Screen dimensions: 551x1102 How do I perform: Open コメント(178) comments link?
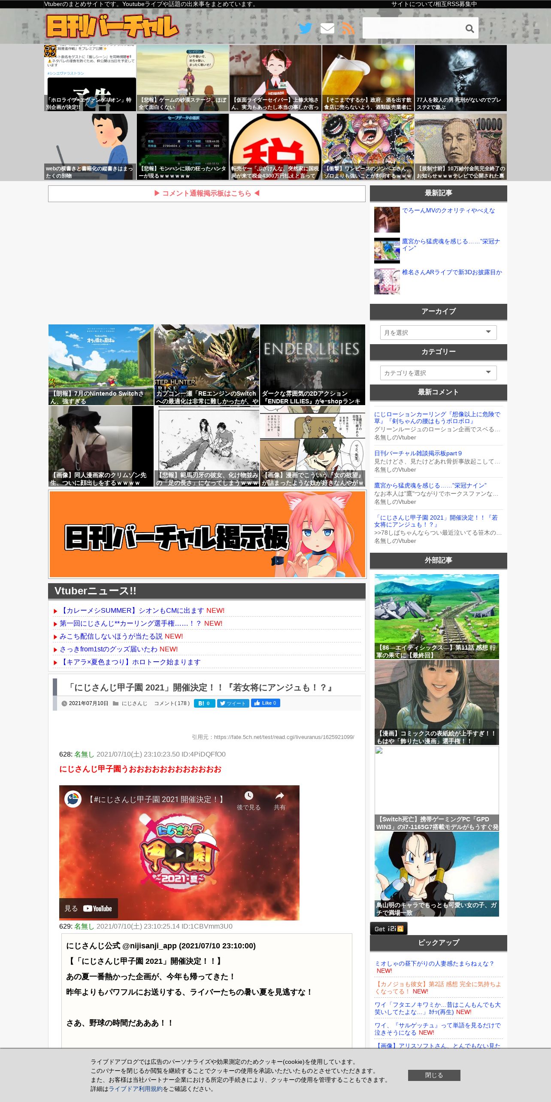[172, 703]
